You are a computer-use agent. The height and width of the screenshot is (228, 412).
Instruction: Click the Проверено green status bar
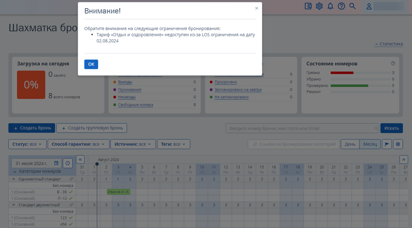(349, 86)
